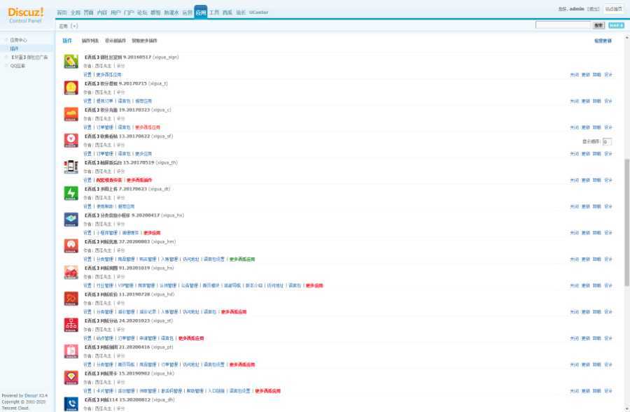
Task: Click the xigua_dh blue telephone icon
Action: (71, 404)
